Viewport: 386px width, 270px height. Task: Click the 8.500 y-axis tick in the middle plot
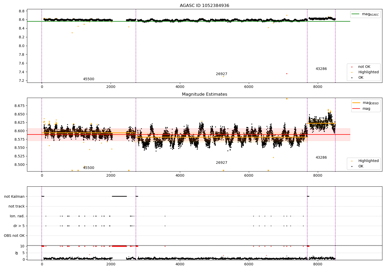20,165
